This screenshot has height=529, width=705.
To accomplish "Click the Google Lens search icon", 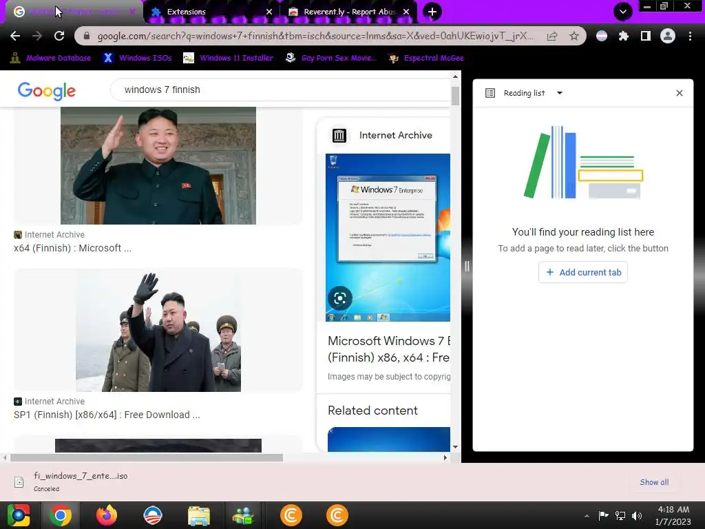I will tap(340, 298).
